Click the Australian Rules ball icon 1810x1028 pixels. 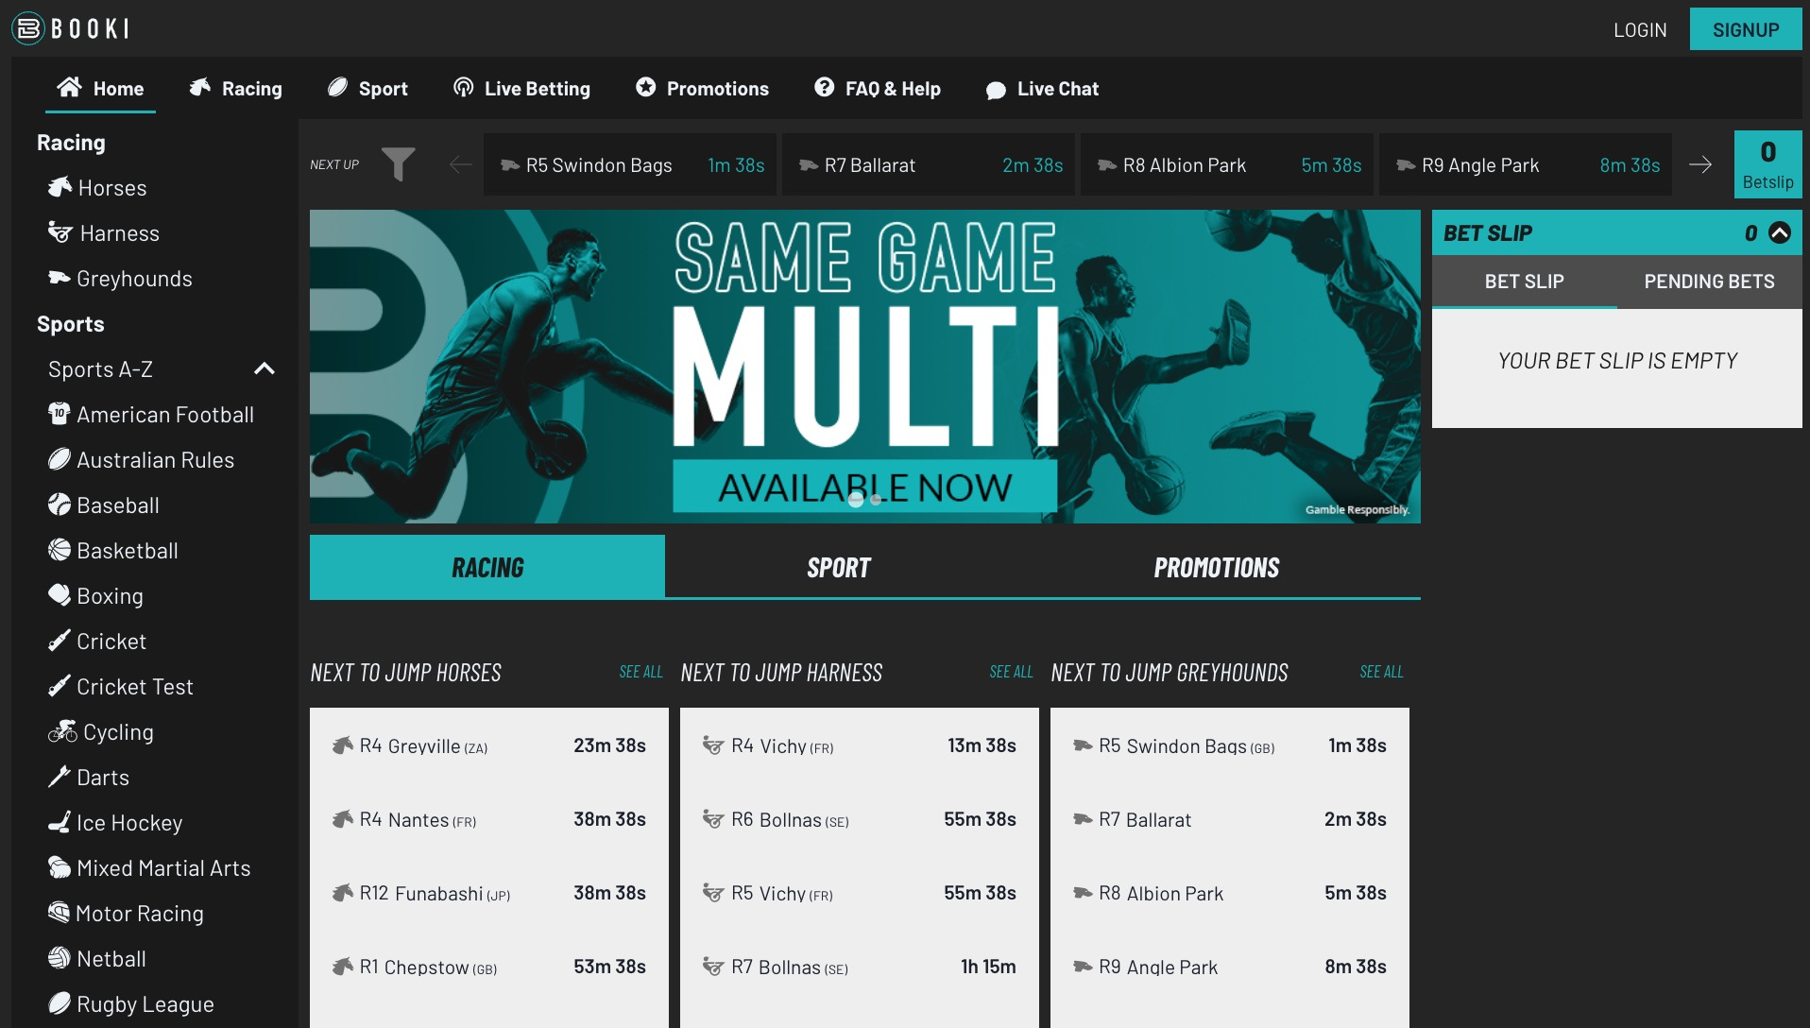(60, 459)
